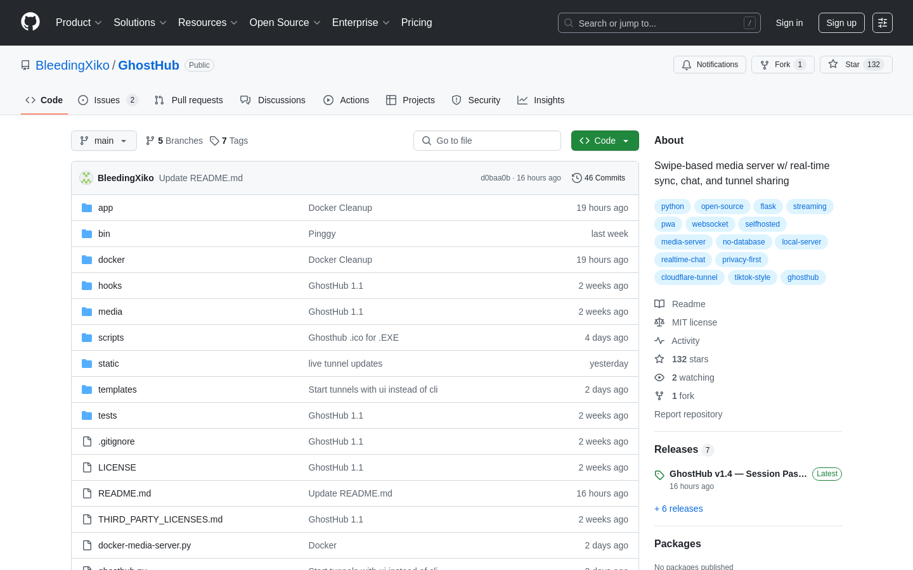Open 'Ghosthub .ico for .EXE' commit message
The image size is (913, 570).
(x=354, y=338)
